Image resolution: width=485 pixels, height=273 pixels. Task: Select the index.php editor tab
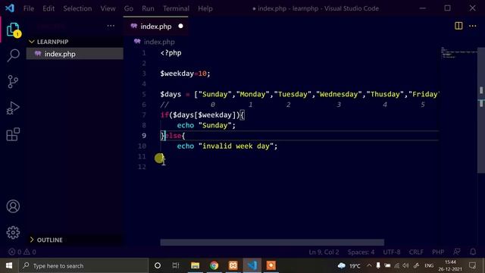[155, 27]
